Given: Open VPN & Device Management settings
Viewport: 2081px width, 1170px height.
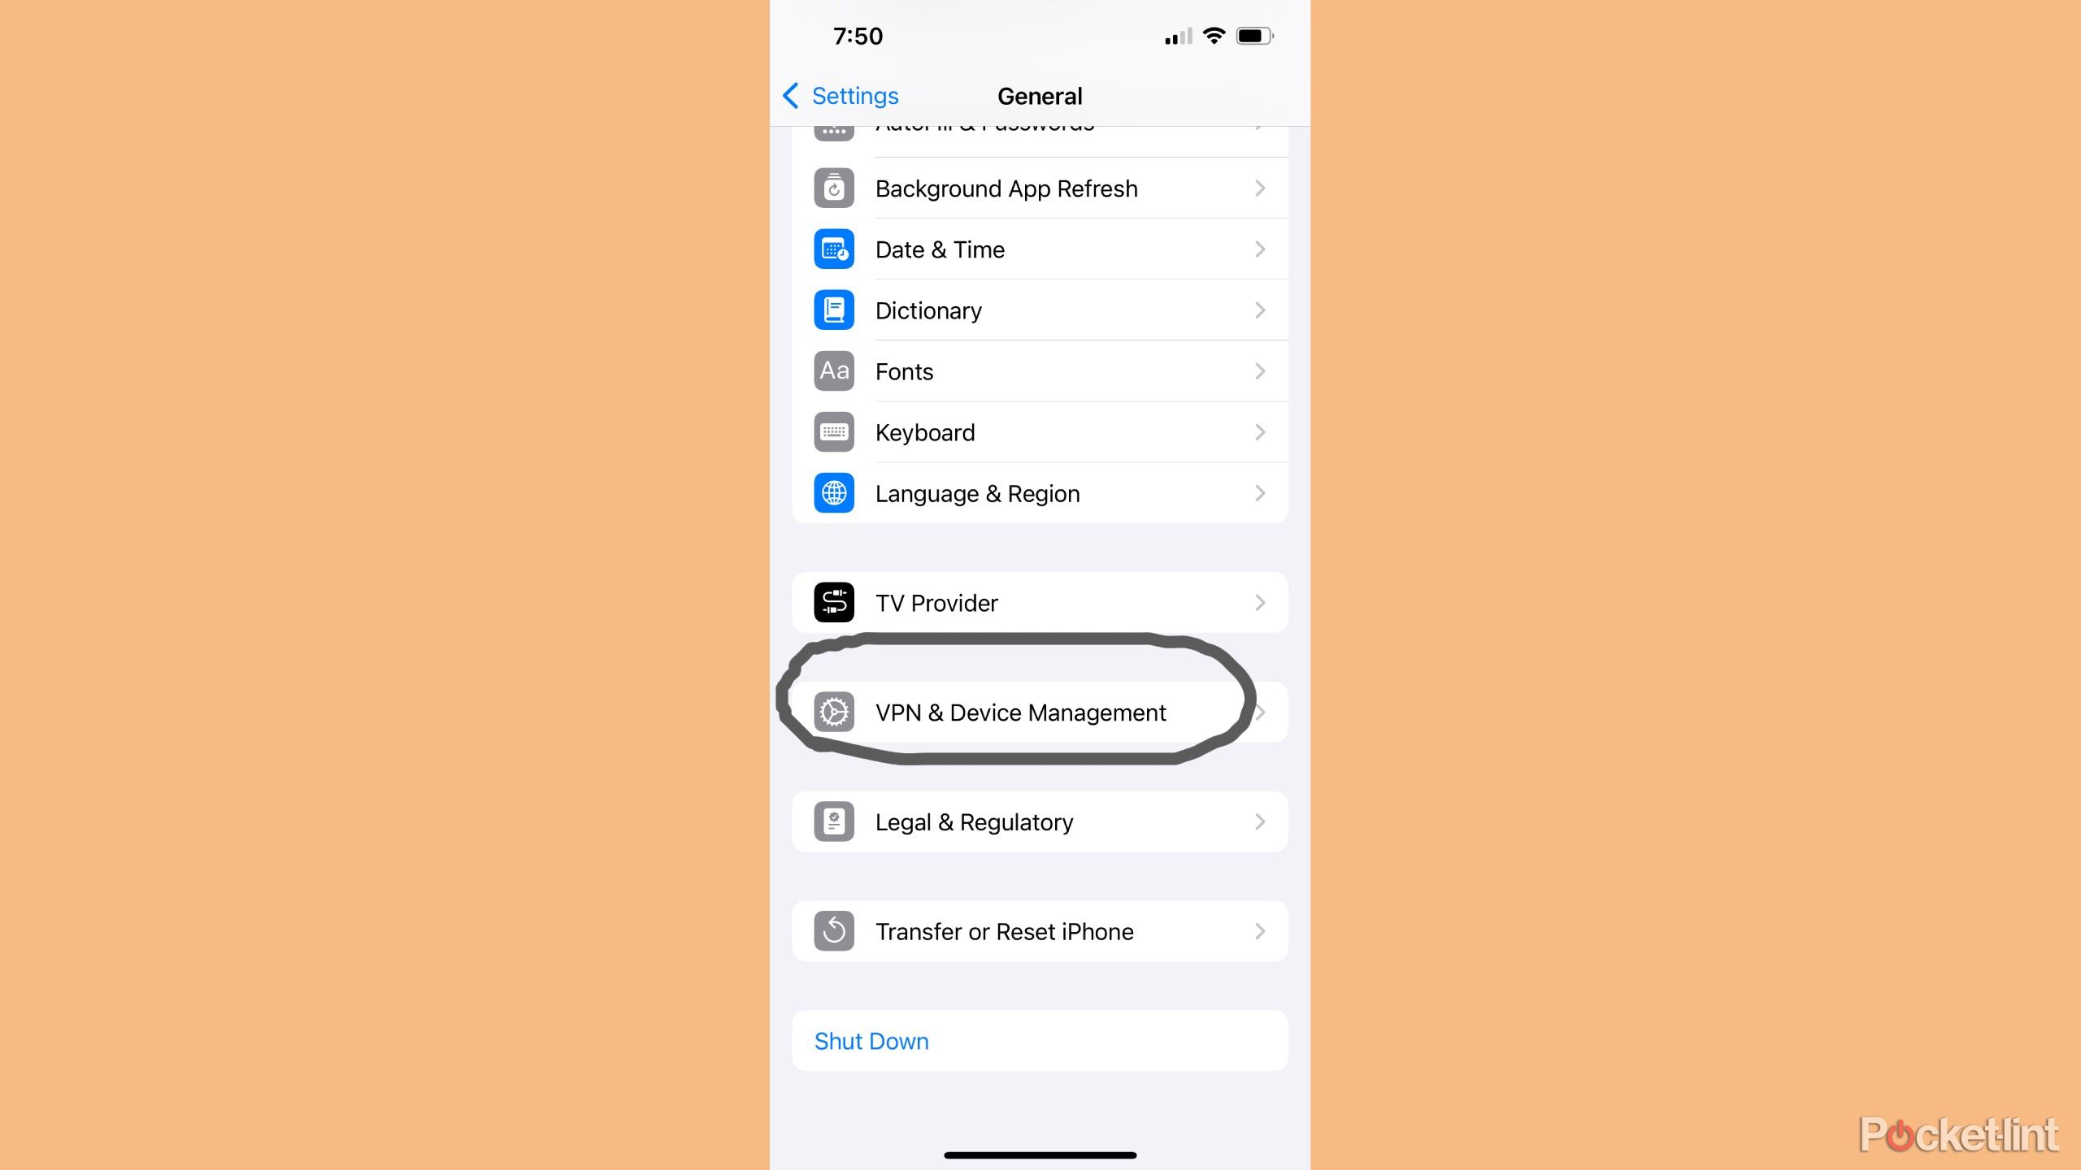Looking at the screenshot, I should click(x=1040, y=712).
